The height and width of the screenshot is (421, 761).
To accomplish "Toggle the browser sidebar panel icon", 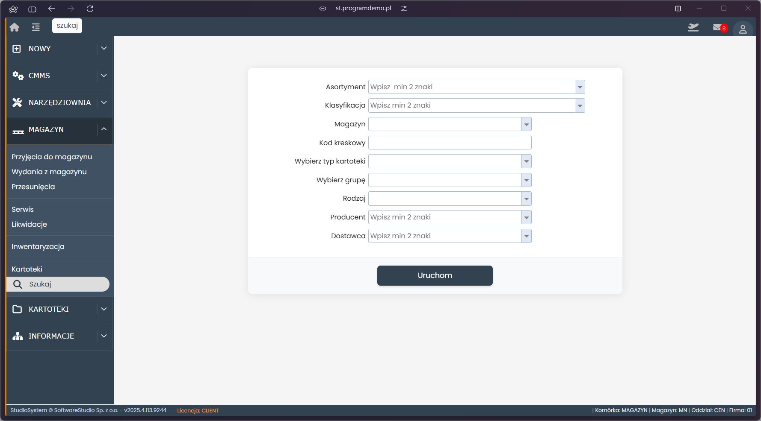I will coord(32,9).
